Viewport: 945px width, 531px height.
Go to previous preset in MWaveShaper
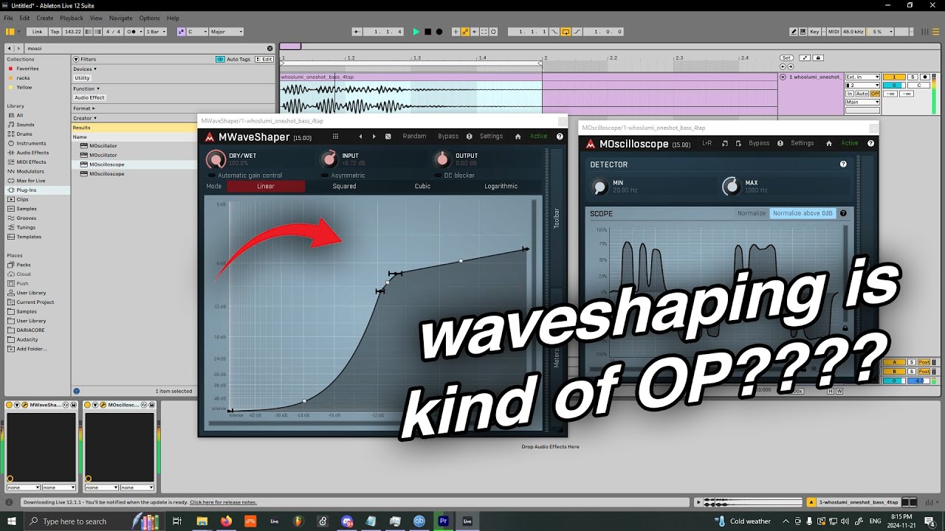tap(361, 136)
